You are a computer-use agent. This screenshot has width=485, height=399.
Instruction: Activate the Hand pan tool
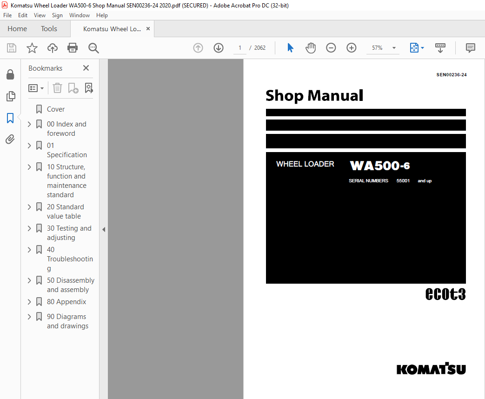click(311, 48)
